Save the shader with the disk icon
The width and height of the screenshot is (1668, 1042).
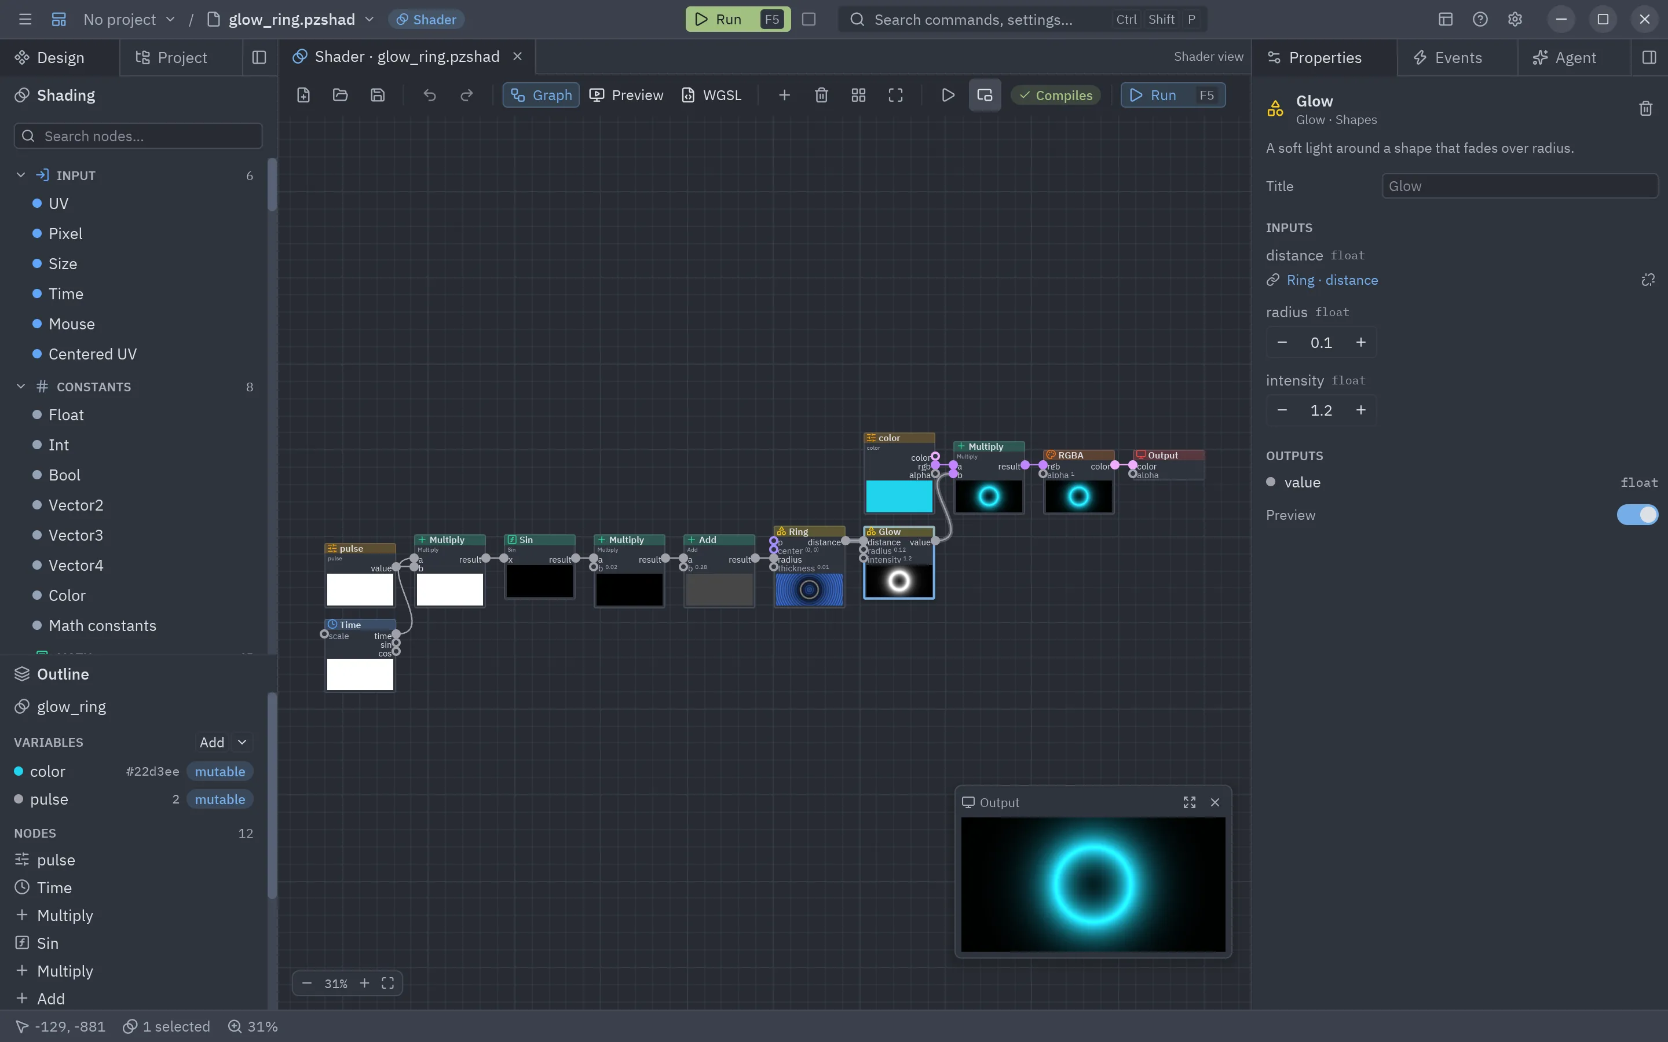(x=378, y=95)
